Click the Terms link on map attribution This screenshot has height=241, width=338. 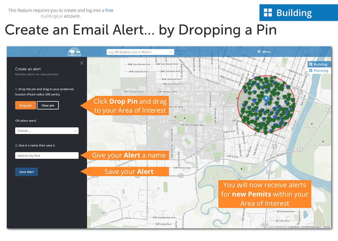[327, 227]
